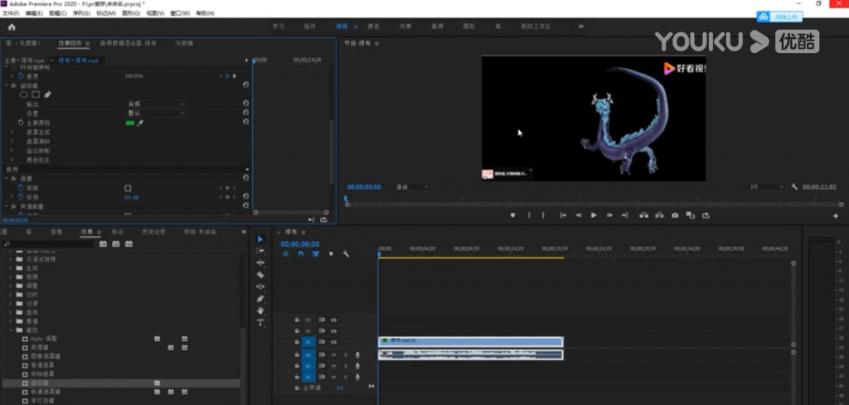Add marker in timeline panel
Image resolution: width=849 pixels, height=405 pixels.
(331, 253)
